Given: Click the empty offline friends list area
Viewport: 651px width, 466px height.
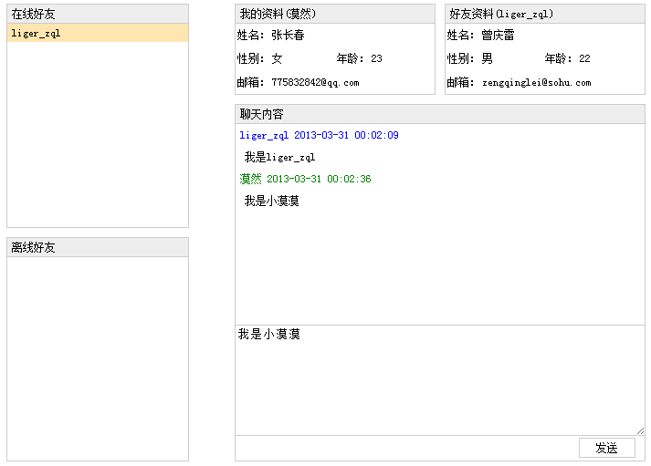Looking at the screenshot, I should [97, 356].
